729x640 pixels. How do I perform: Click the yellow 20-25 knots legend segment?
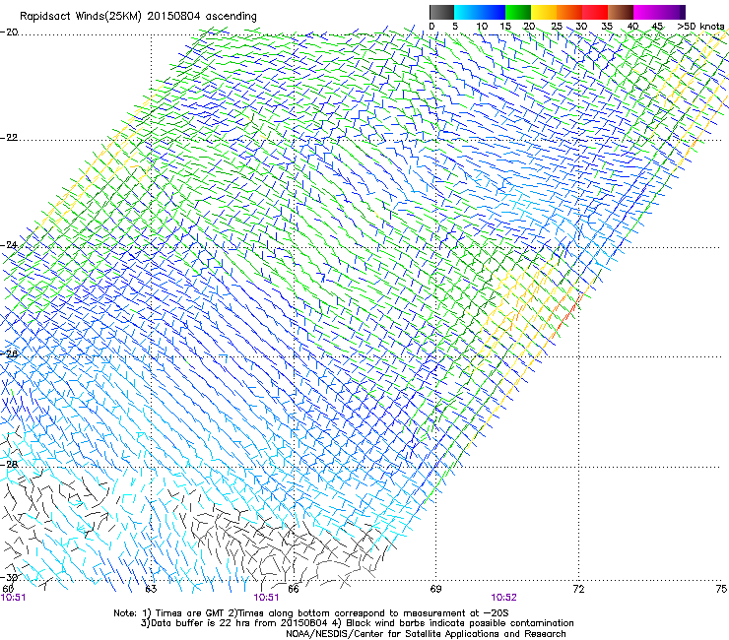pyautogui.click(x=544, y=12)
